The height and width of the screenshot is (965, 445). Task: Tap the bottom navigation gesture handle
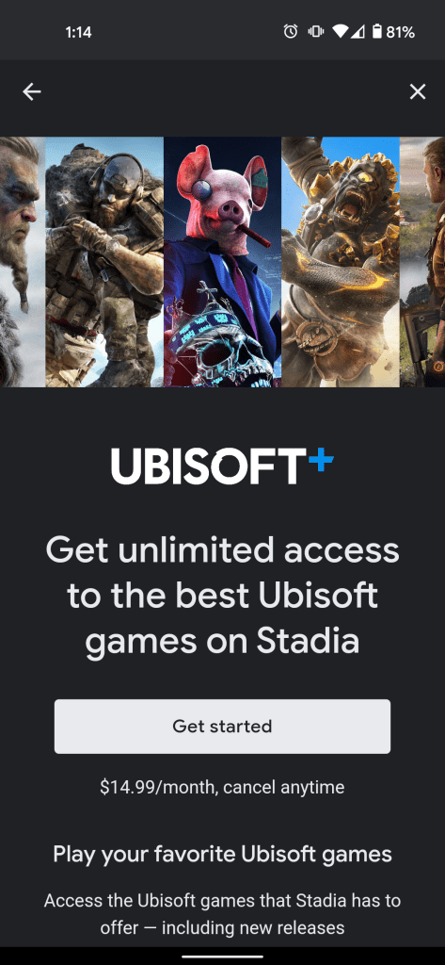[222, 956]
